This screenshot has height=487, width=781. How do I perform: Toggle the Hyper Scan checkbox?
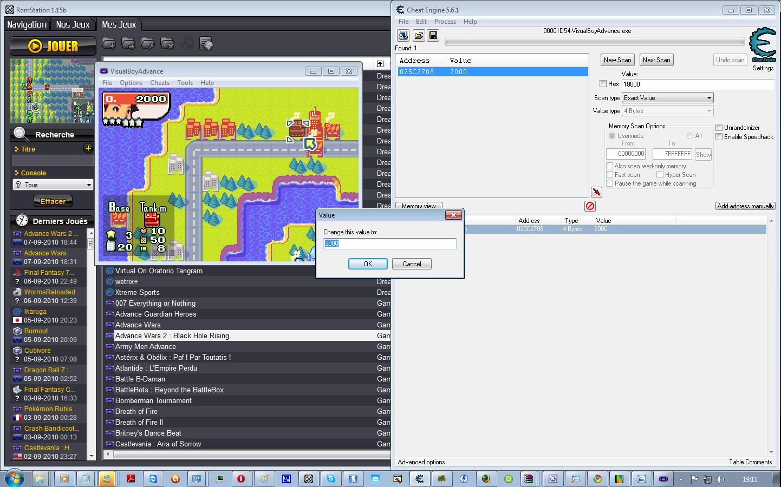(660, 175)
